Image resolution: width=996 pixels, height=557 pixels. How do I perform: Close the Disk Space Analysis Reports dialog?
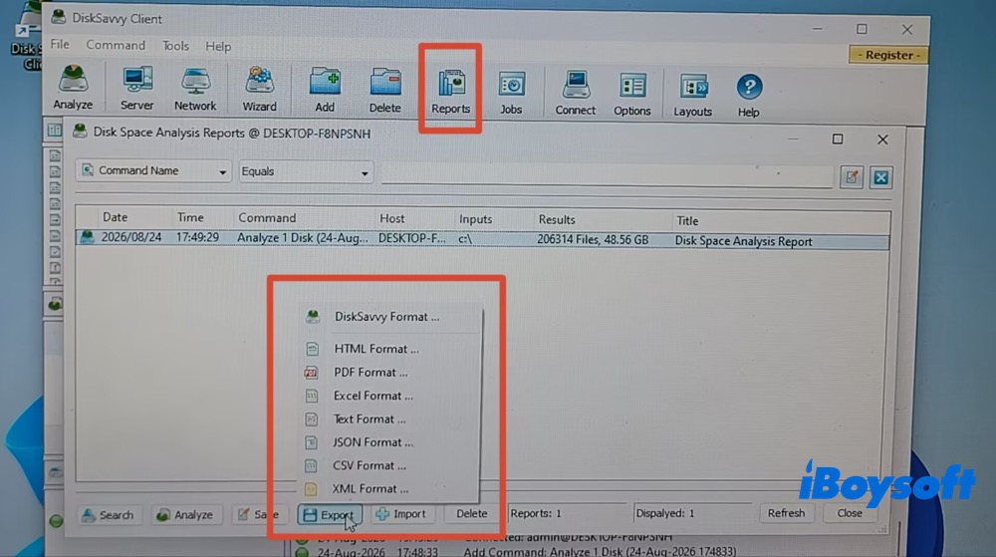click(x=882, y=139)
